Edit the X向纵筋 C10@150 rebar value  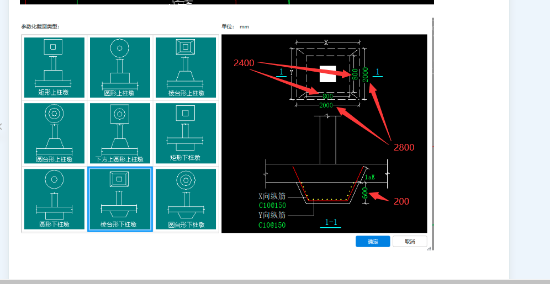tap(272, 206)
